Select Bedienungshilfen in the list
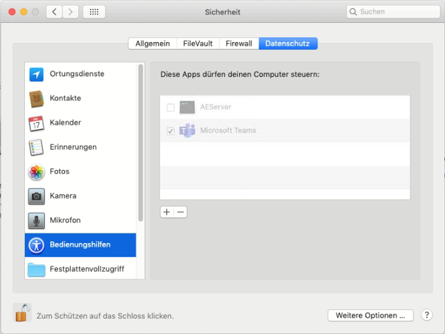Image resolution: width=445 pixels, height=334 pixels. tap(81, 245)
